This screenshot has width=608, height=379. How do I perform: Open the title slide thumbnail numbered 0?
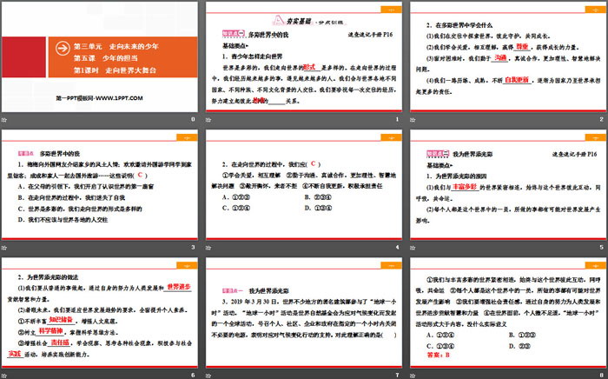100,59
